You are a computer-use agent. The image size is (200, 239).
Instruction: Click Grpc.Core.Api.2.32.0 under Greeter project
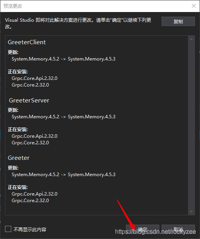click(x=34, y=194)
